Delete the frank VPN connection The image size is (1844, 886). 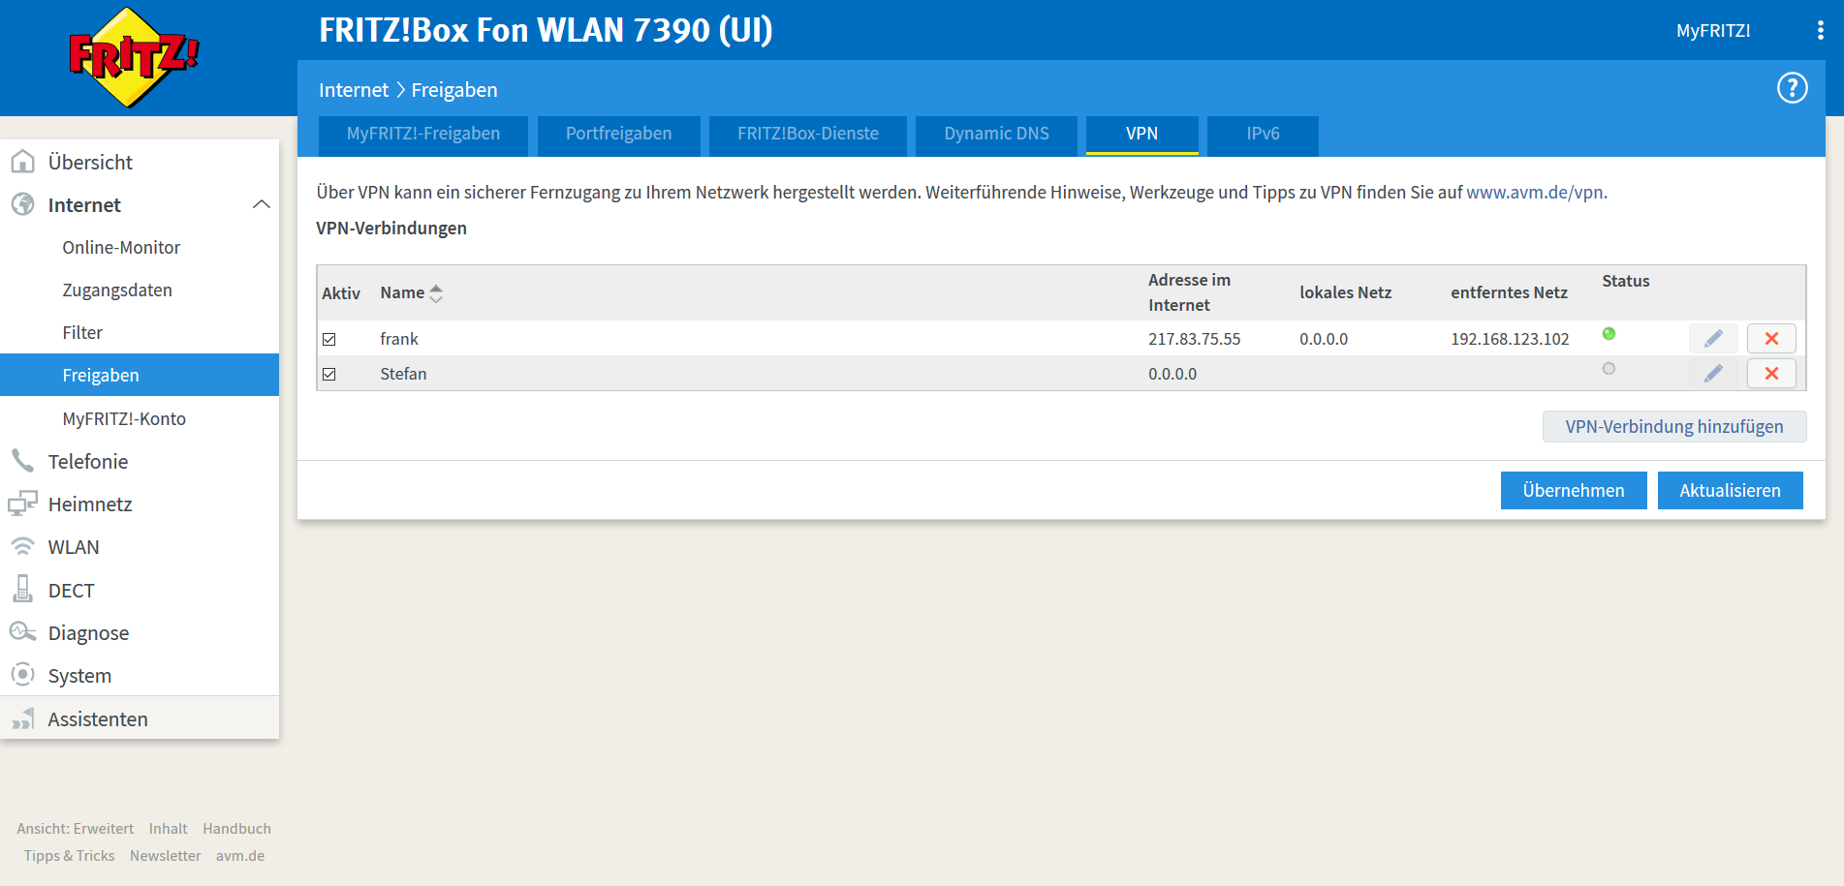1771,339
